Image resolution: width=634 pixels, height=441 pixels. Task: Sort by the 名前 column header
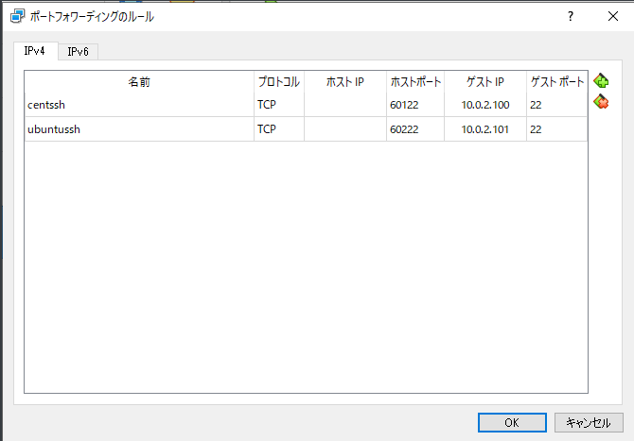[x=139, y=82]
